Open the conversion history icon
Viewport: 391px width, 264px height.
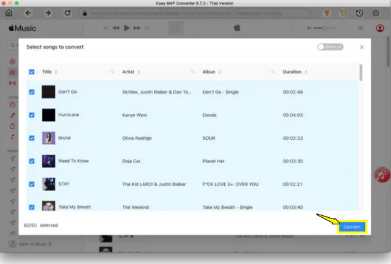(x=359, y=13)
